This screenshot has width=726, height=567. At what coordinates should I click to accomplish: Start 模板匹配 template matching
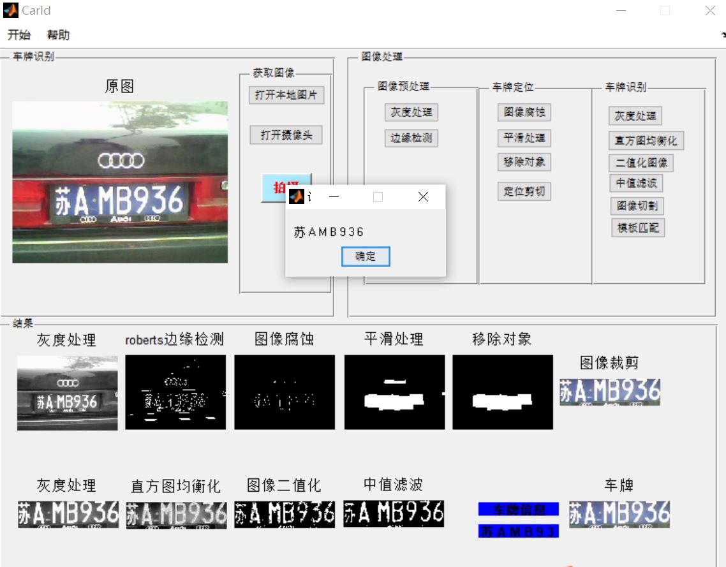637,227
